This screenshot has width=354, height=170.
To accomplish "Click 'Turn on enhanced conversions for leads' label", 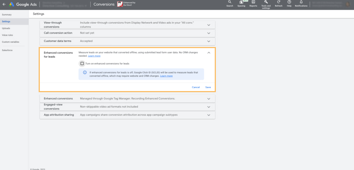I will coord(108,64).
